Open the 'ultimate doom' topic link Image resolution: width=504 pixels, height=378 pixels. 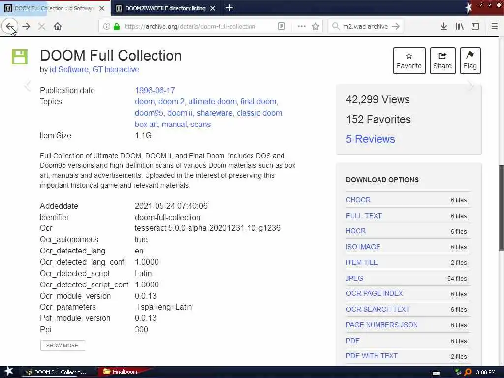tap(213, 101)
